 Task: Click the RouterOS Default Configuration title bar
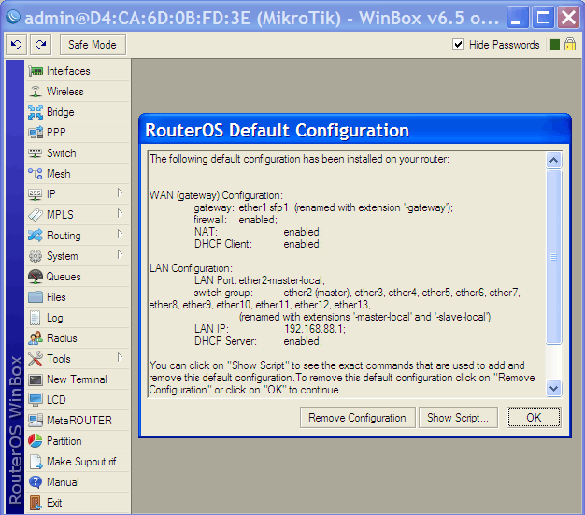[x=355, y=130]
